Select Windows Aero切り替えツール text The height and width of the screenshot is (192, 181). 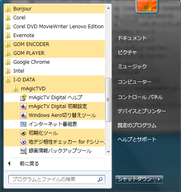[x=62, y=115]
